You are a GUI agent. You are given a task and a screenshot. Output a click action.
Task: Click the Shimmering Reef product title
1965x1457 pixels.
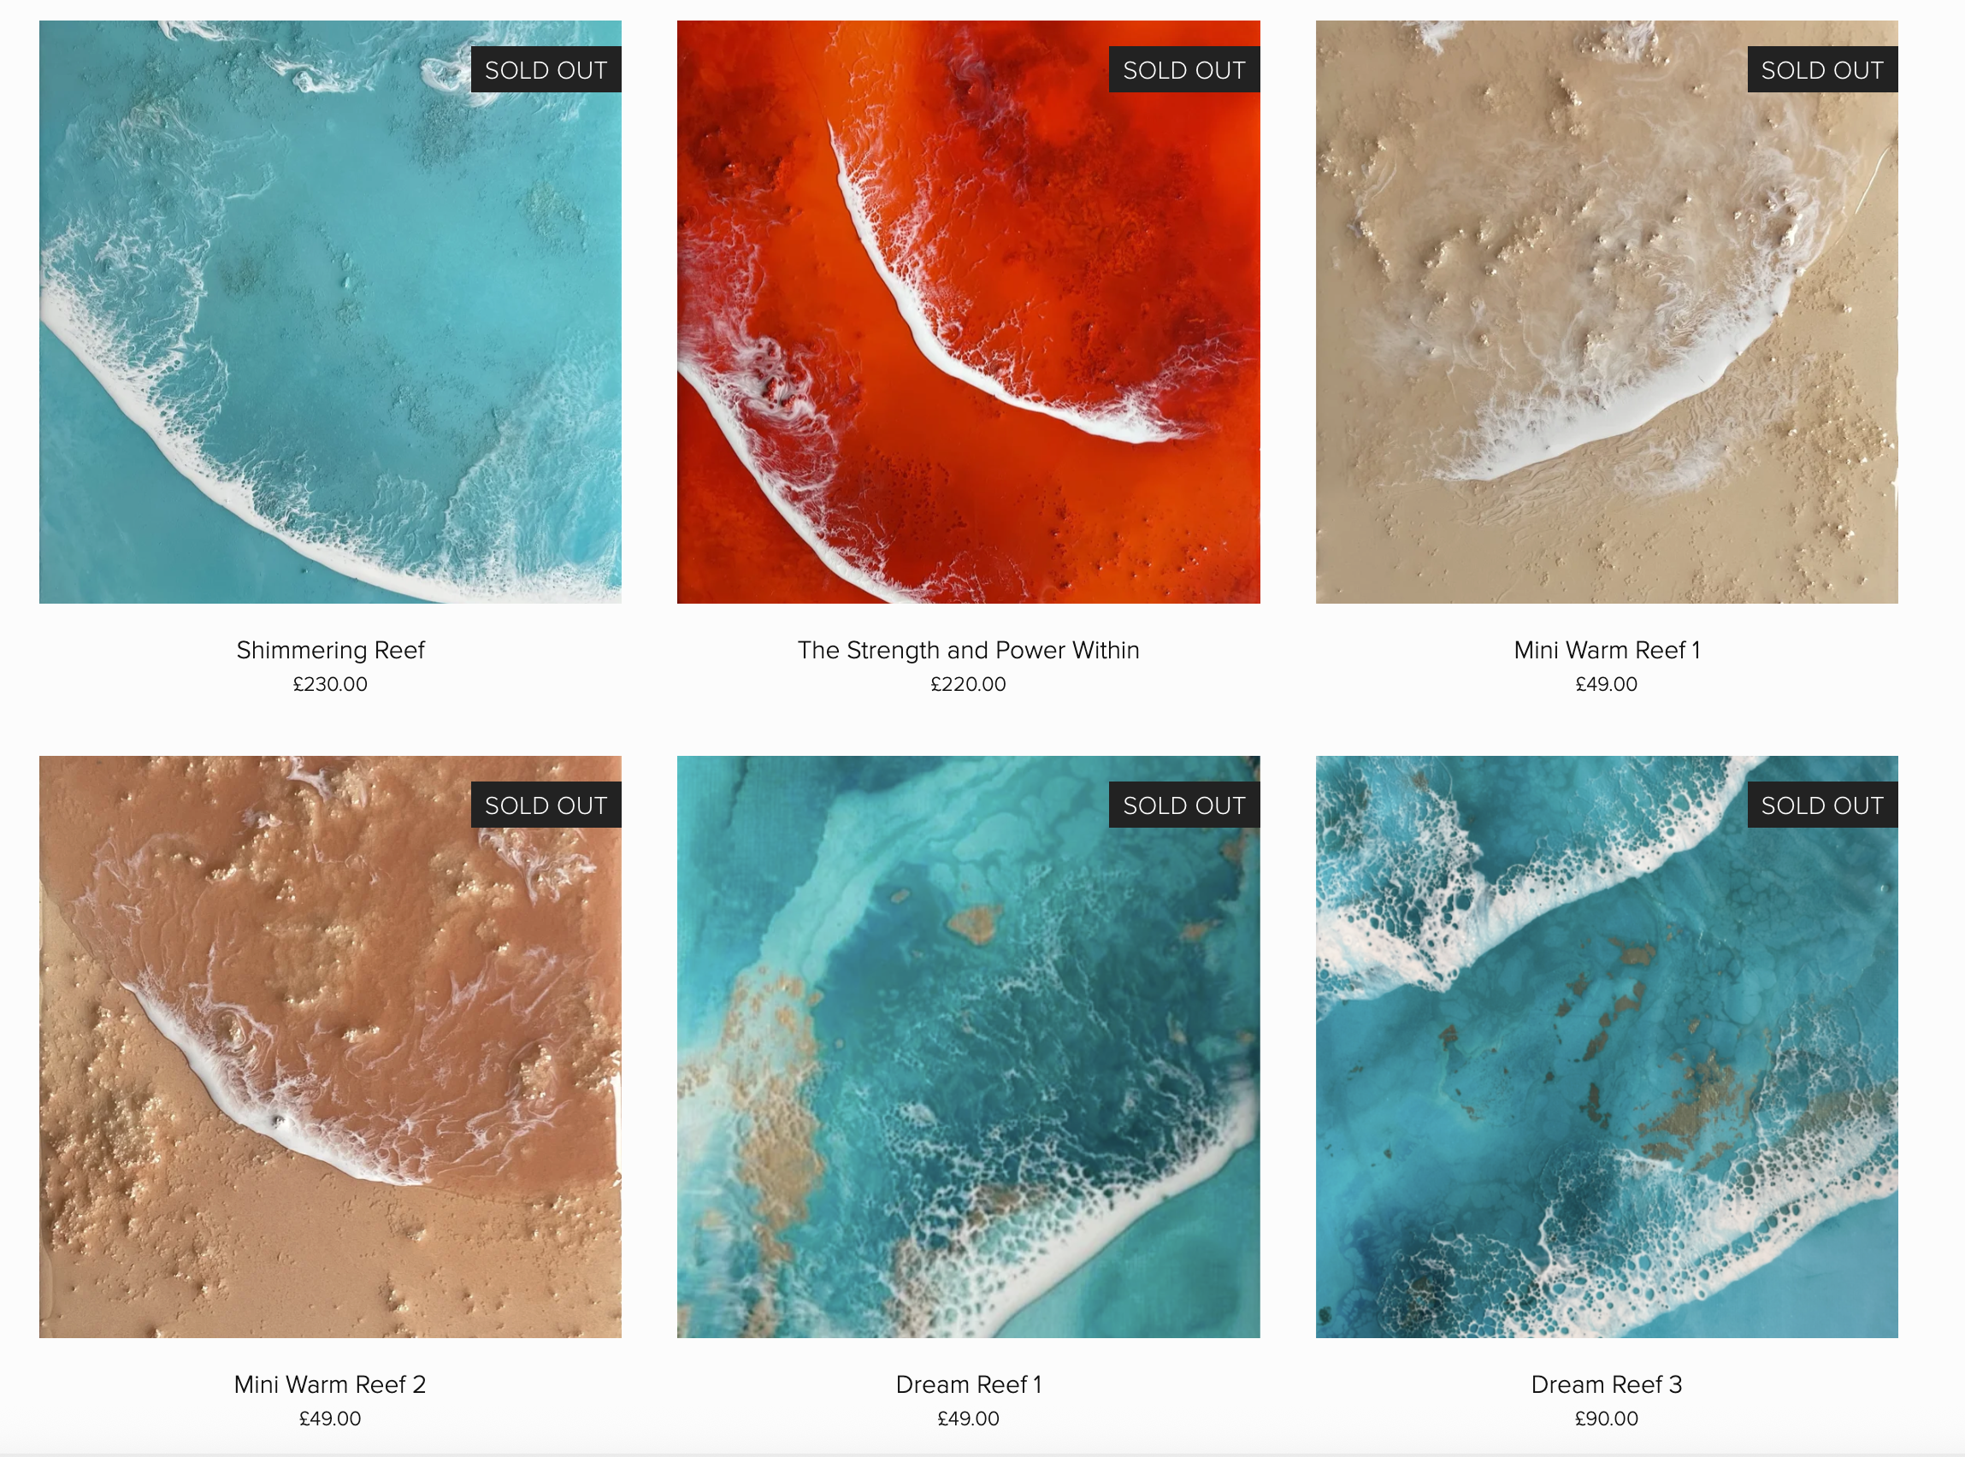click(x=331, y=650)
